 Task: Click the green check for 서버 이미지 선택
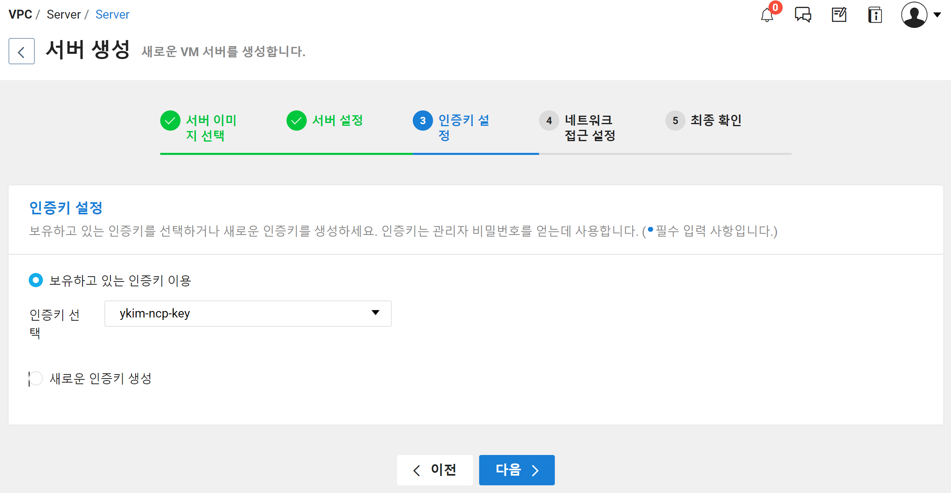(x=170, y=121)
